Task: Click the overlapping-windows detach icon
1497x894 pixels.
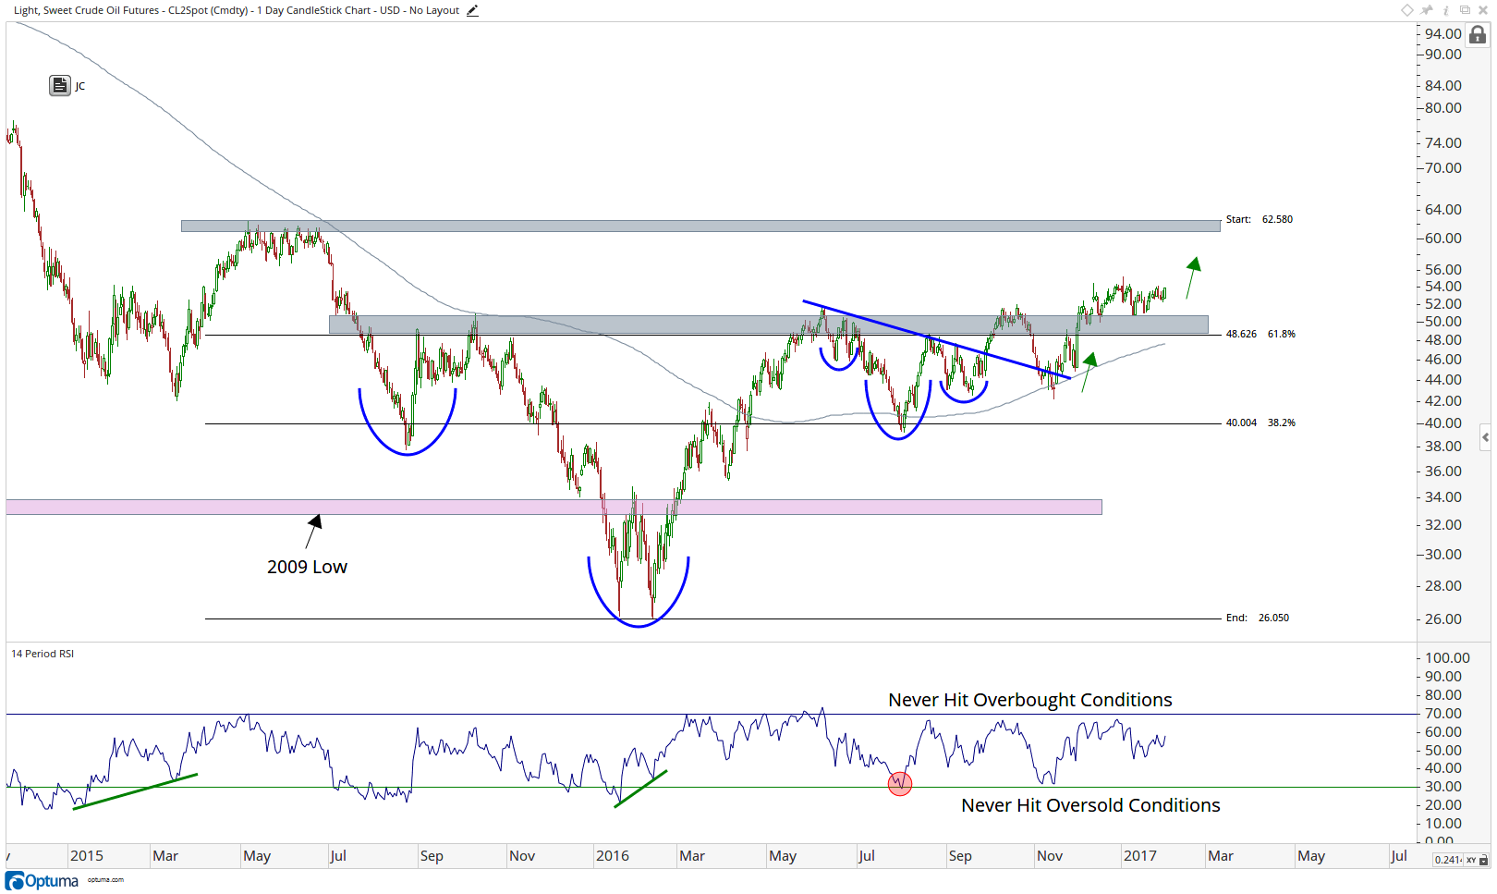Action: coord(1465,10)
